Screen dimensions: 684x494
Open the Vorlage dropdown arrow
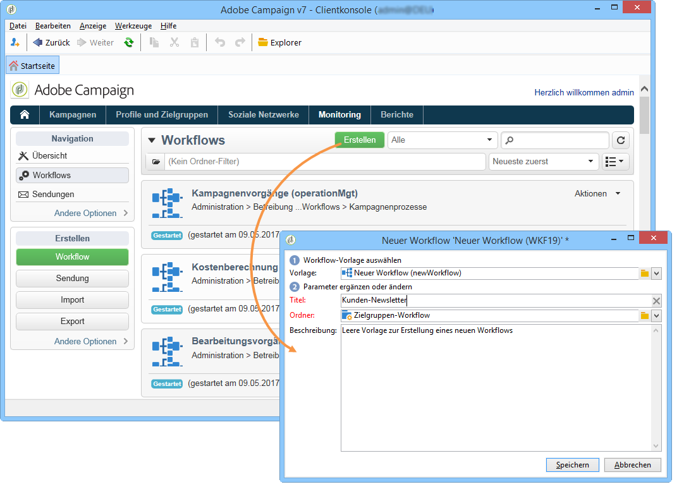[657, 274]
